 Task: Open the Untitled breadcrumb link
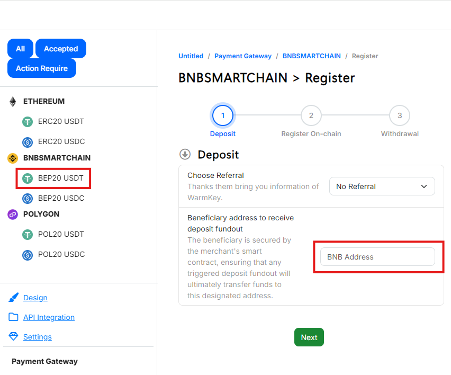(x=191, y=56)
